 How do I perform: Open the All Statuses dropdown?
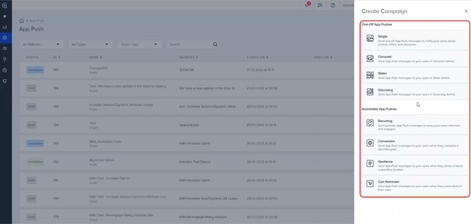tap(41, 44)
